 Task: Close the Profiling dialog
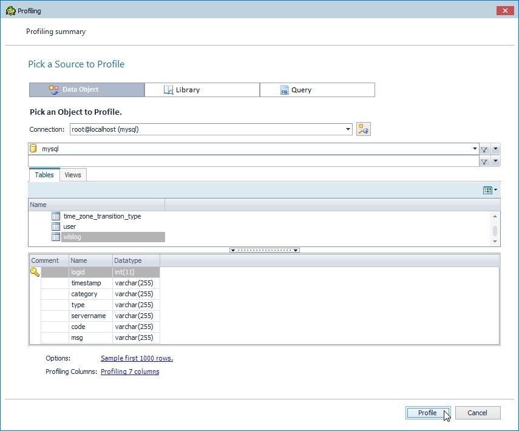(x=505, y=10)
